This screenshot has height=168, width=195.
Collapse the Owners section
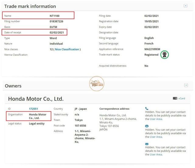pos(186,85)
